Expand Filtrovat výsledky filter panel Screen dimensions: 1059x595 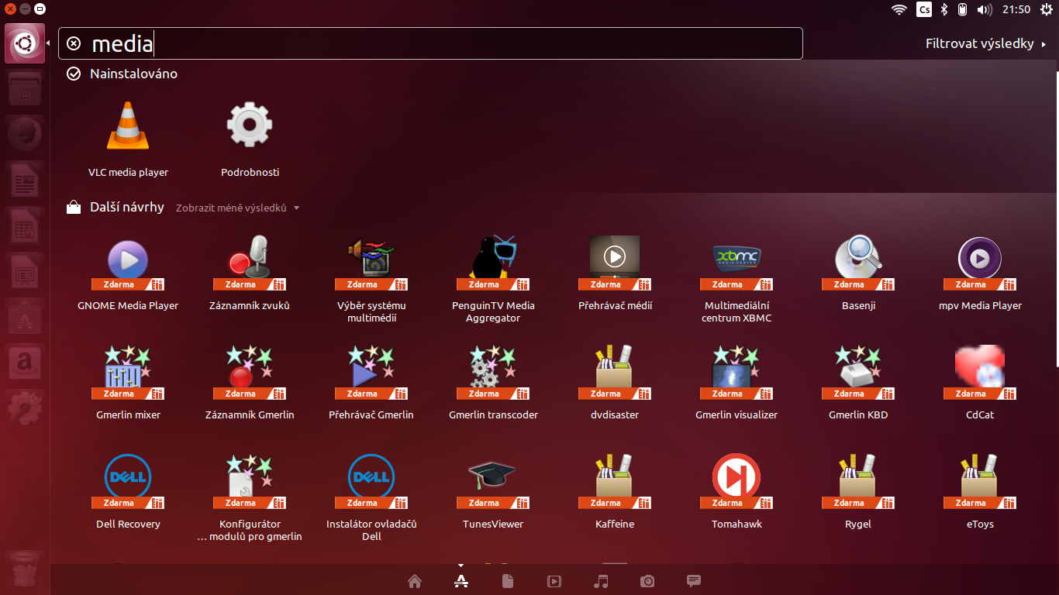click(986, 43)
